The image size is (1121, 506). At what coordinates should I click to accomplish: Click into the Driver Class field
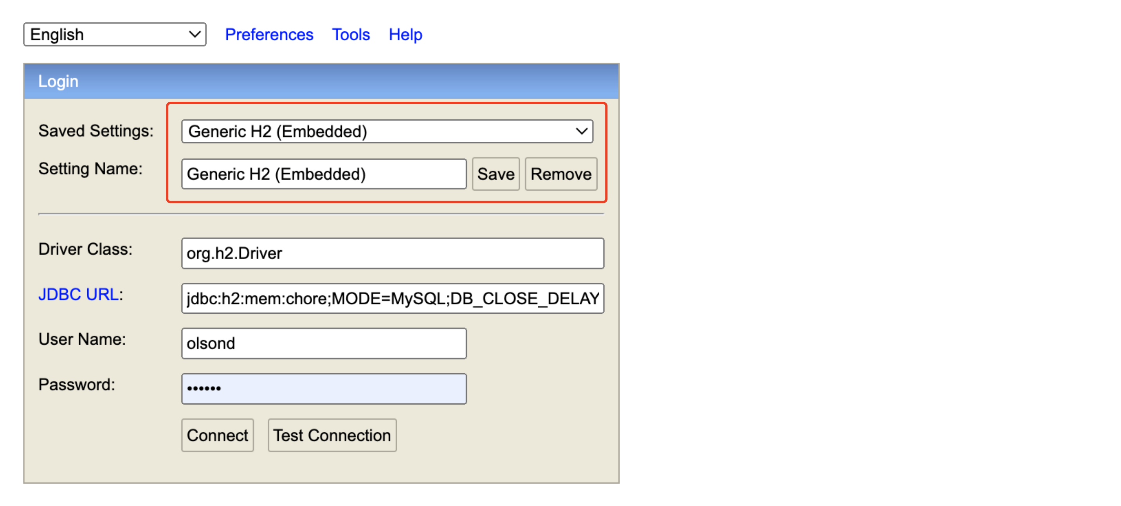click(393, 253)
